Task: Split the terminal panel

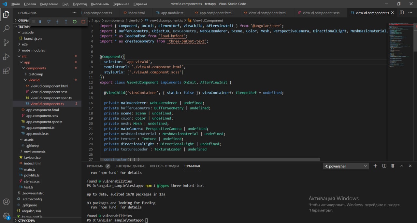Action: [x=384, y=166]
